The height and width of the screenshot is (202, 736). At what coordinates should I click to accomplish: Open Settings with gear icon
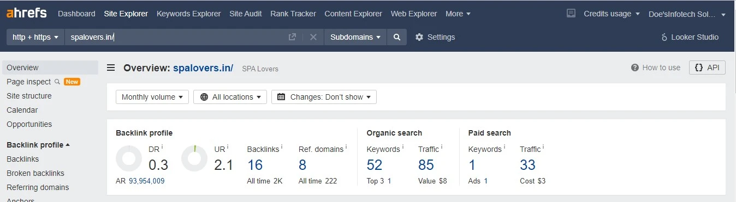[435, 37]
